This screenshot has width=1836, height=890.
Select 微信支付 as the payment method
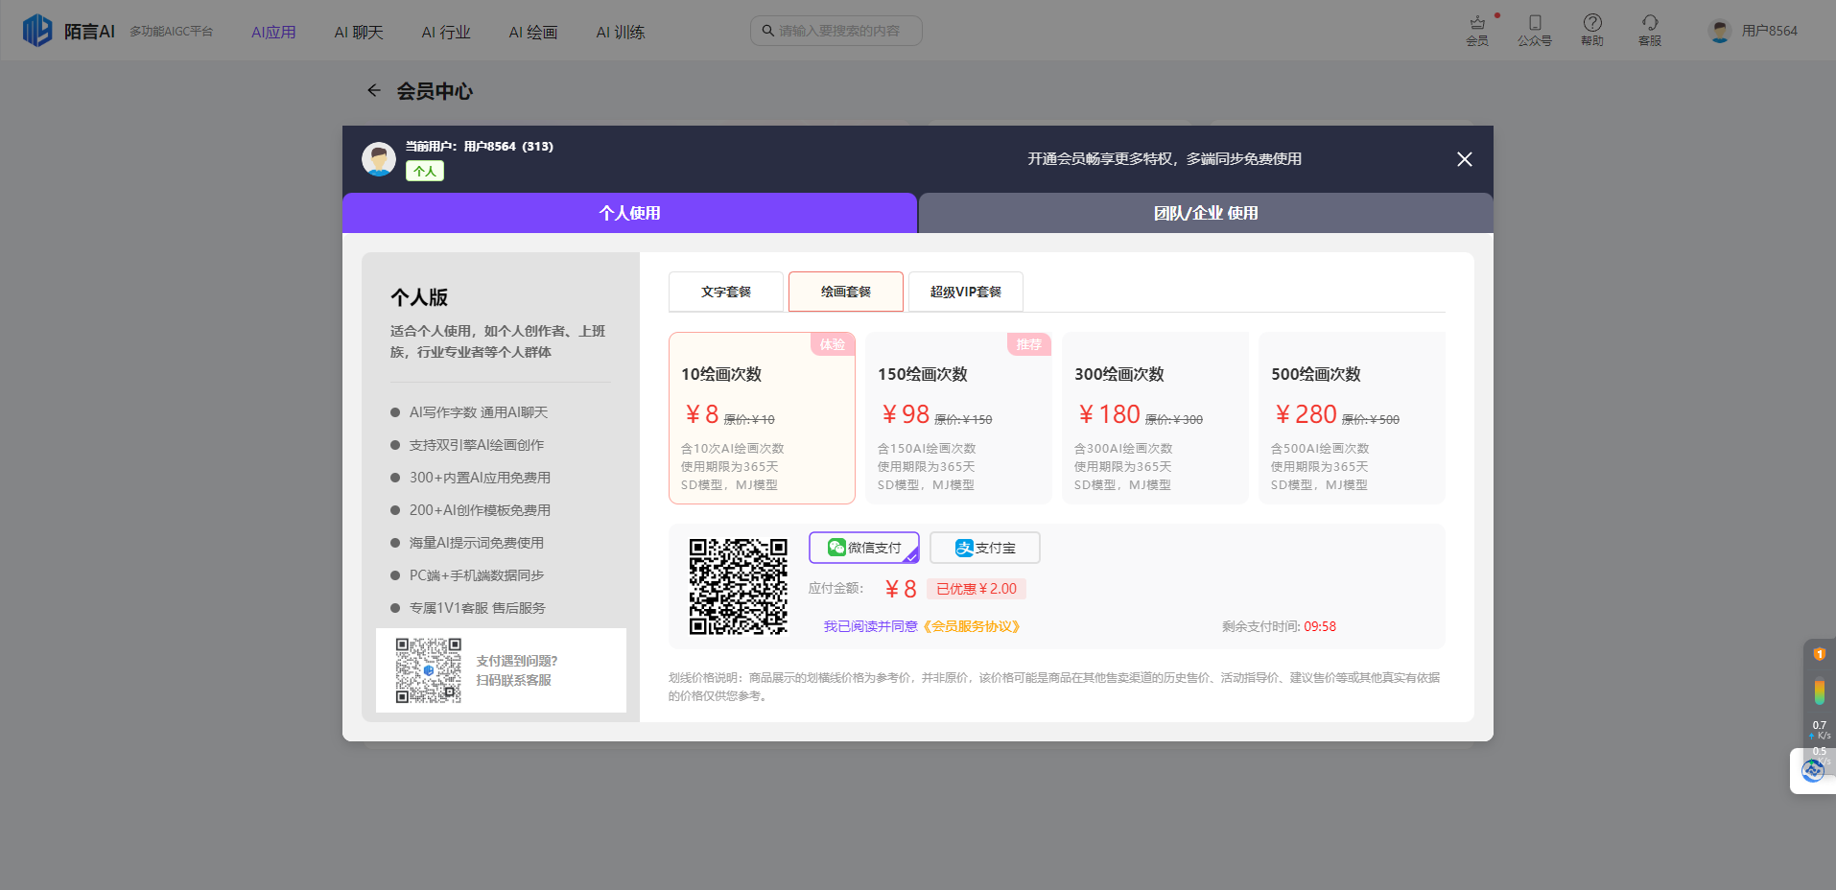click(x=862, y=547)
